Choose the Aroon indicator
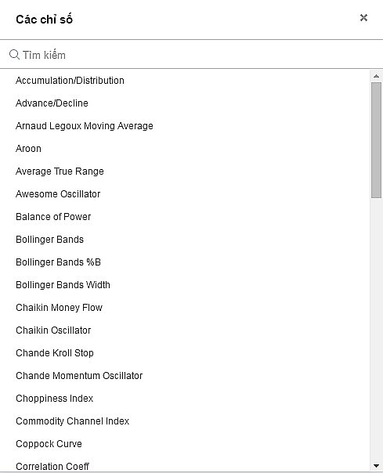Screen dimensions: 383x473 [x=185, y=149]
